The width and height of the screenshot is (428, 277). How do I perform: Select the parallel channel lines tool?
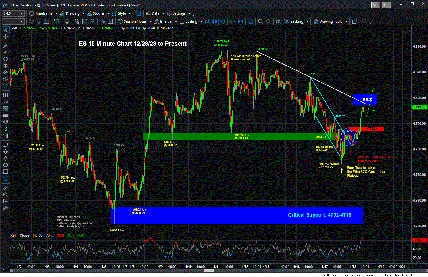[5, 72]
